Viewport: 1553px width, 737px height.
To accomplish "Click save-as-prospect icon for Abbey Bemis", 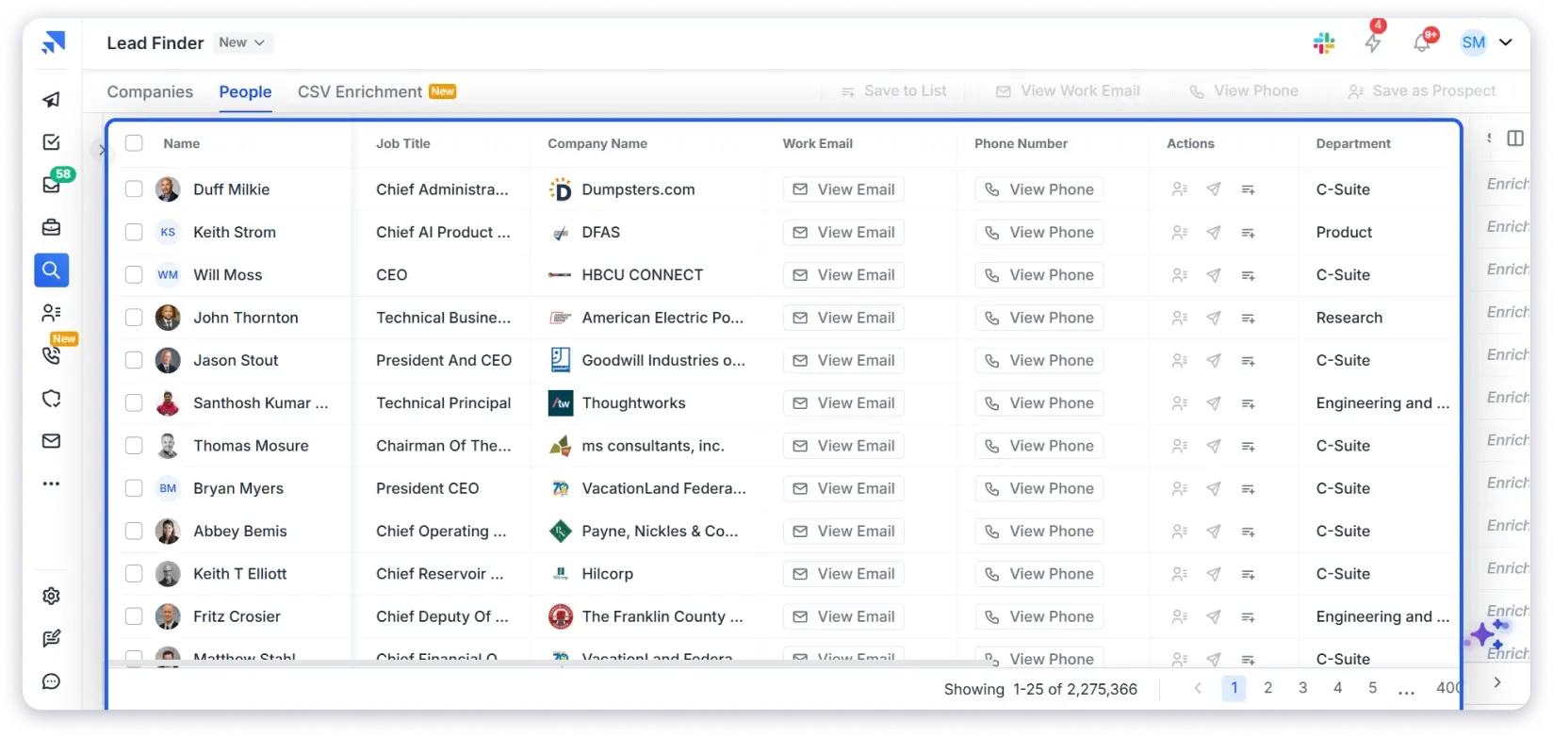I will pyautogui.click(x=1180, y=532).
